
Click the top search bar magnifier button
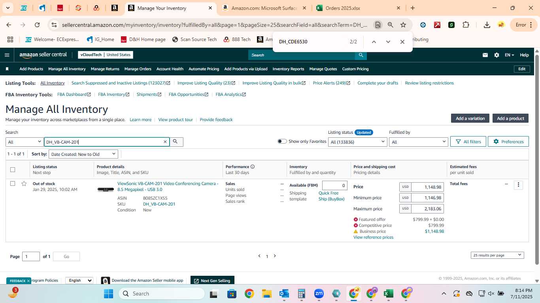361,55
